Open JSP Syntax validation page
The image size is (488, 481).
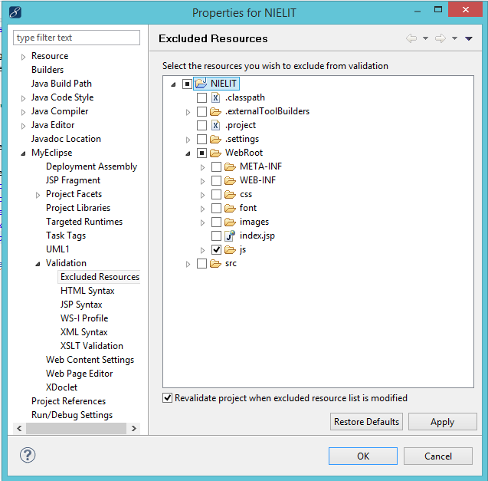click(81, 305)
